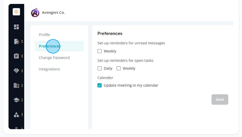Click the app logo at sidebar top
This screenshot has width=242, height=137.
pyautogui.click(x=16, y=12)
